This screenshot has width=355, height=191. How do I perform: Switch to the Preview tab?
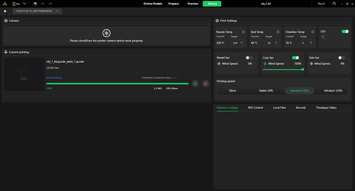click(192, 4)
